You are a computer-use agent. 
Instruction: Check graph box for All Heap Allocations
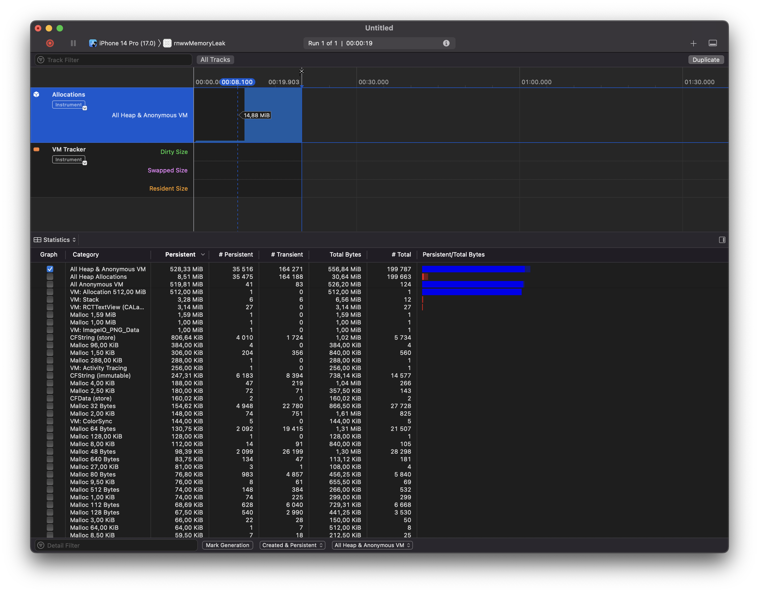point(50,276)
